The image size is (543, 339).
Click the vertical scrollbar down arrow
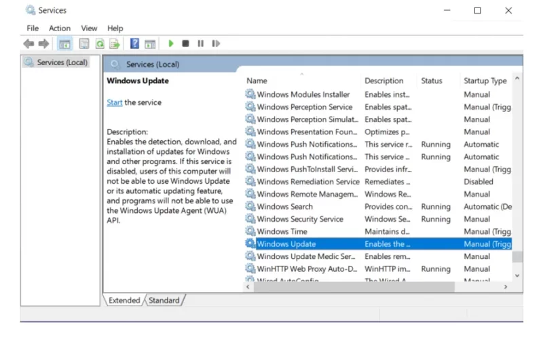point(517,276)
